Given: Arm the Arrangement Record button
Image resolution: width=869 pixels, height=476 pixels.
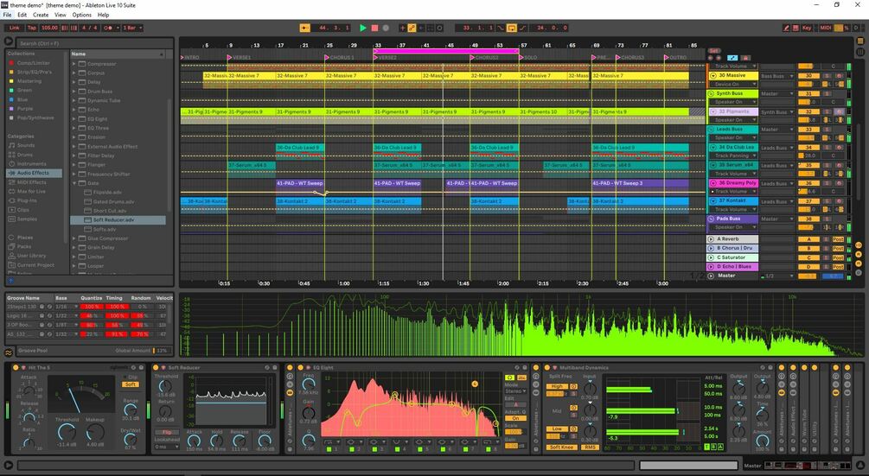Looking at the screenshot, I should (386, 28).
